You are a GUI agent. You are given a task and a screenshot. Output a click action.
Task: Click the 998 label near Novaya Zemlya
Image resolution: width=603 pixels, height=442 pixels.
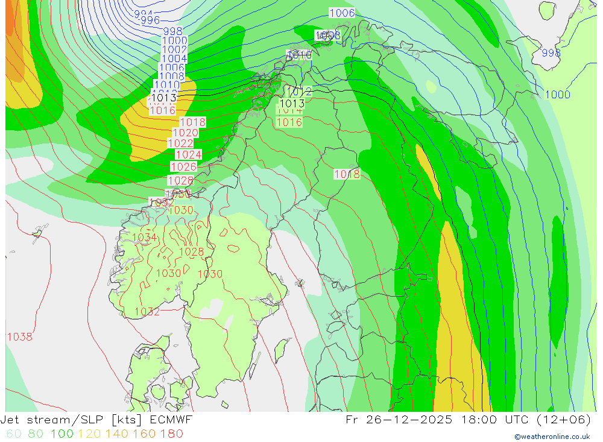coord(551,52)
